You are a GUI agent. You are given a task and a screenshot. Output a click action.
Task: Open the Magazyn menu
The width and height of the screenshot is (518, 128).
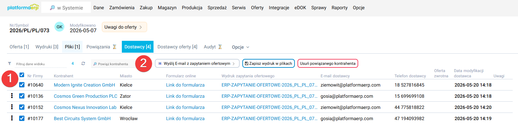click(167, 8)
